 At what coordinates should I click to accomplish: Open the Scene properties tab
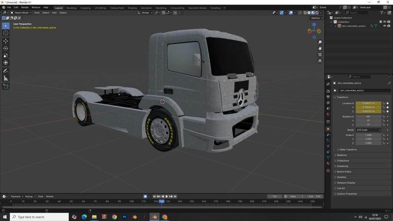point(328,109)
